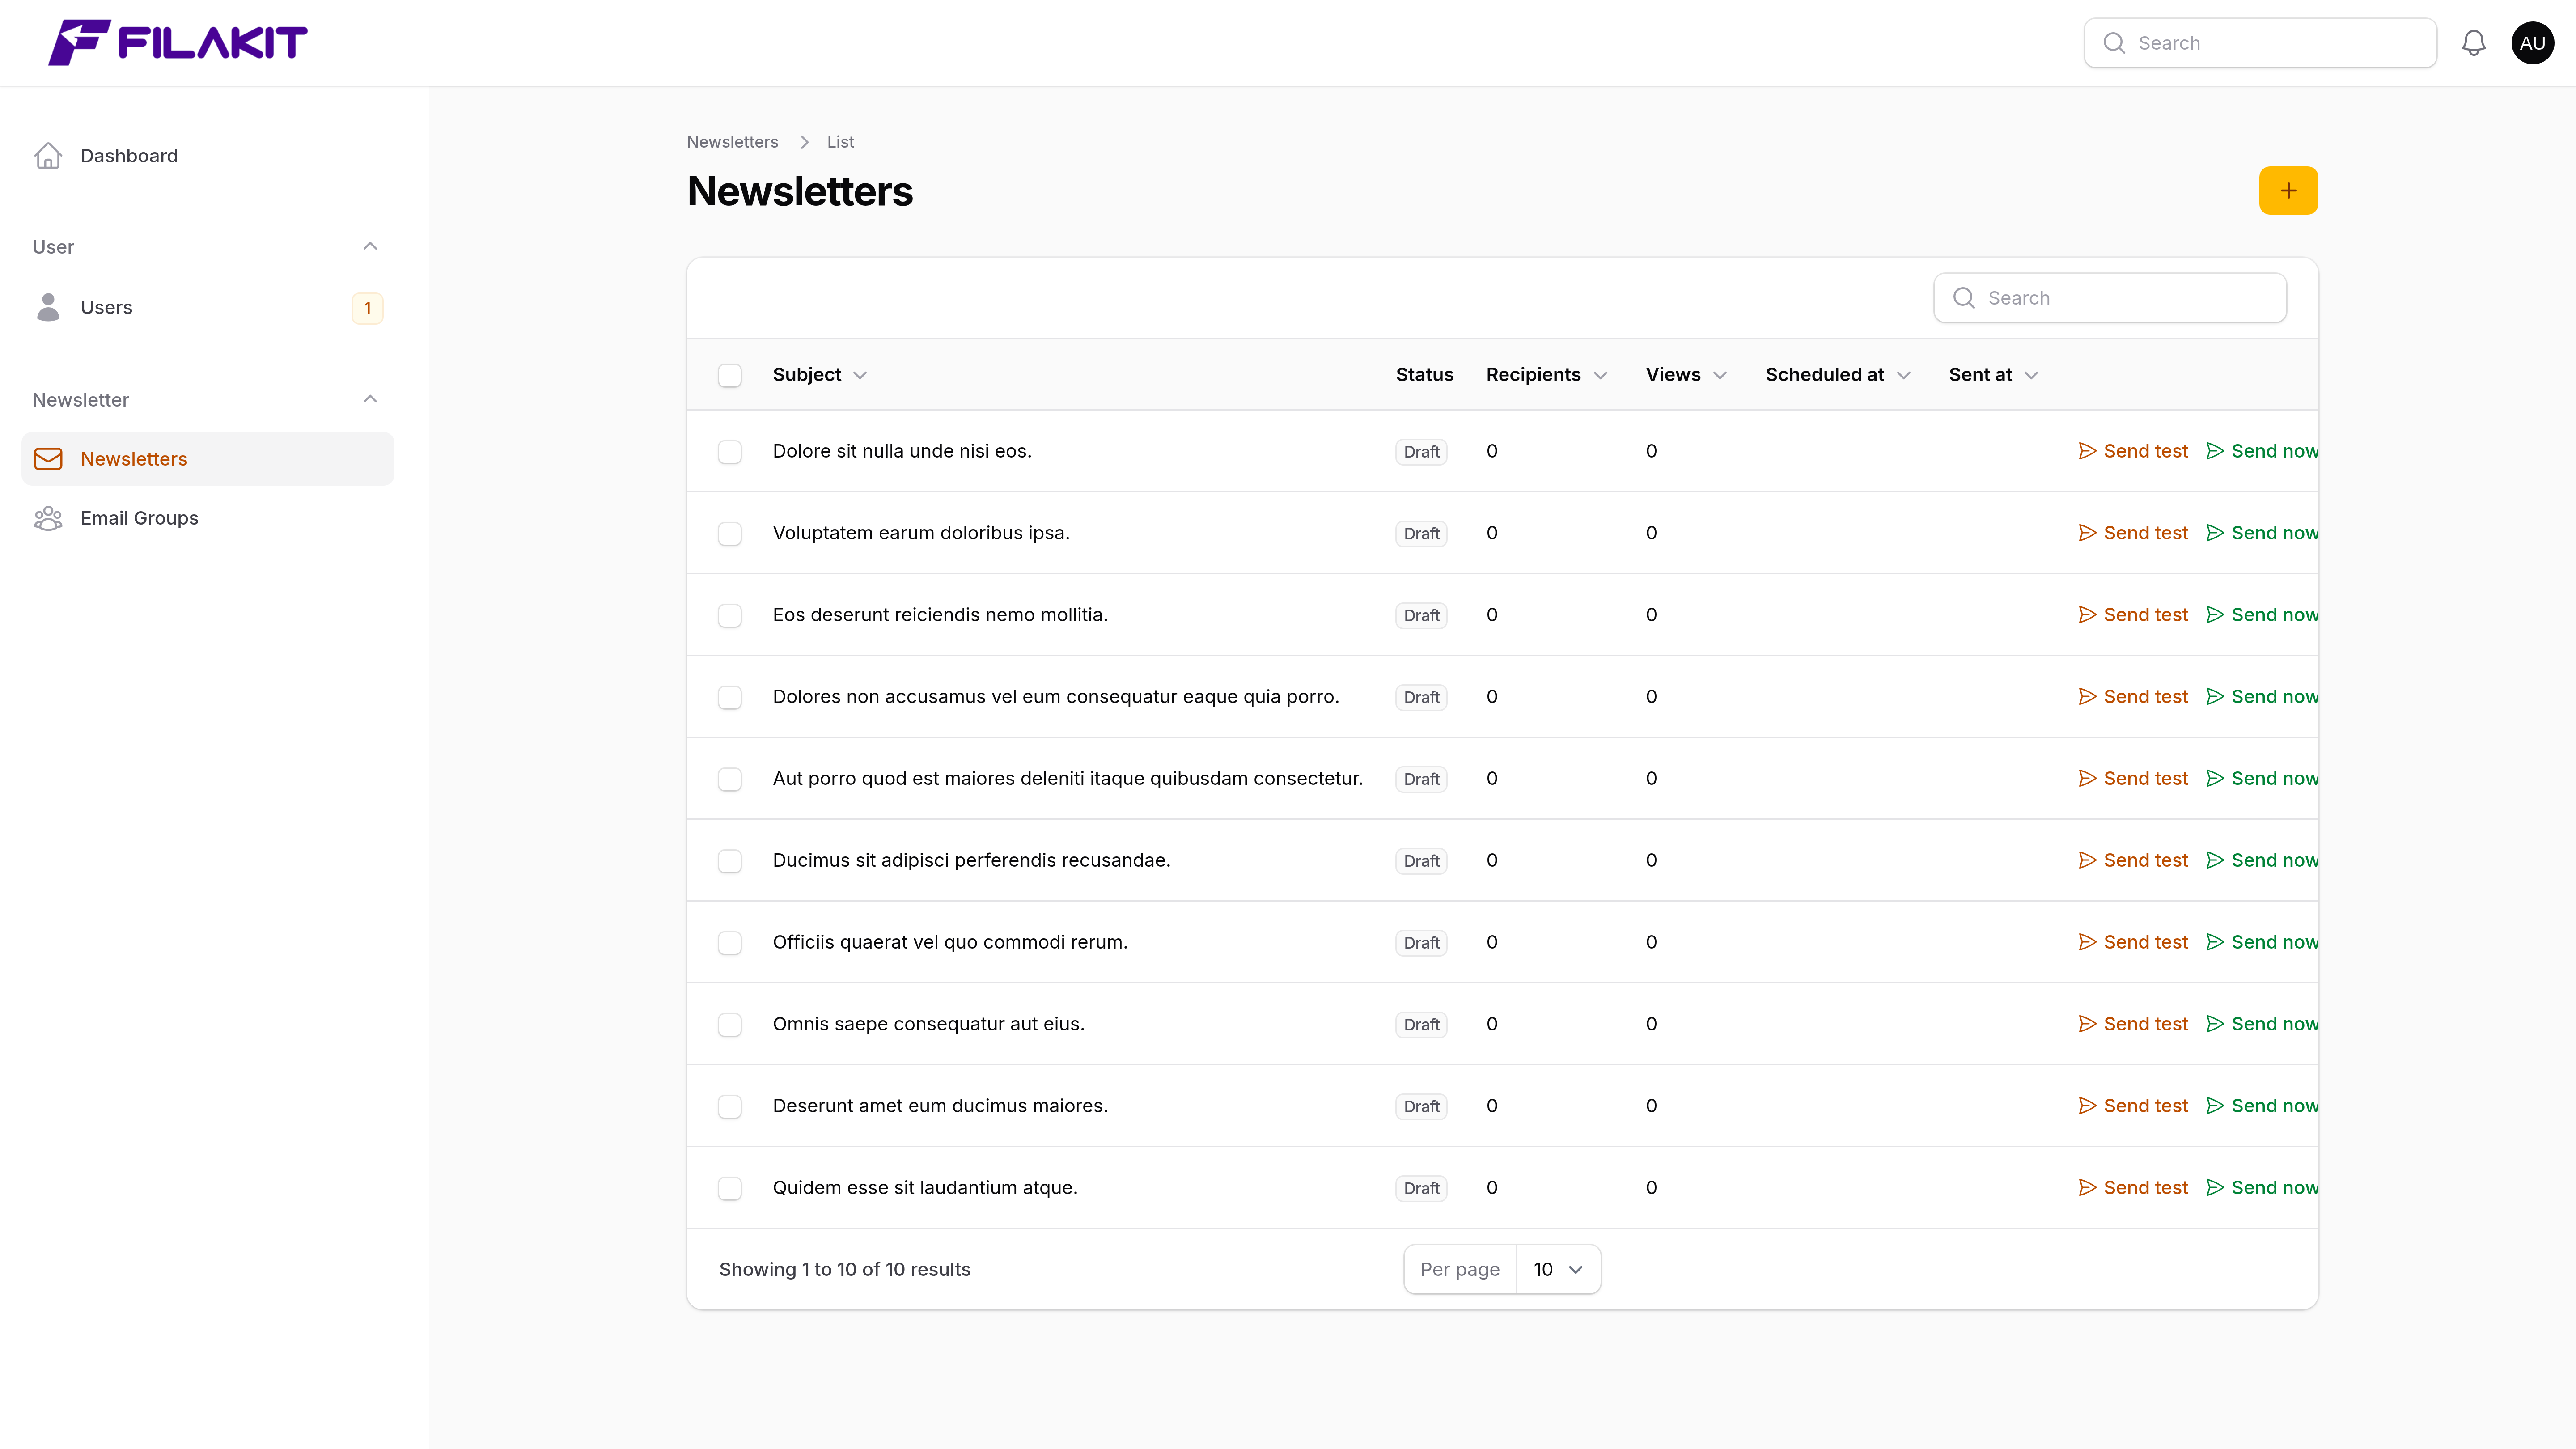Screen dimensions: 2576x1449
Task: Click Send now icon for 'Aut porro quod'
Action: coord(2215,778)
